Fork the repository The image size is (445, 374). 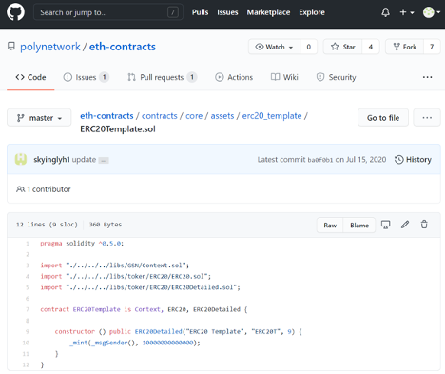click(x=405, y=47)
